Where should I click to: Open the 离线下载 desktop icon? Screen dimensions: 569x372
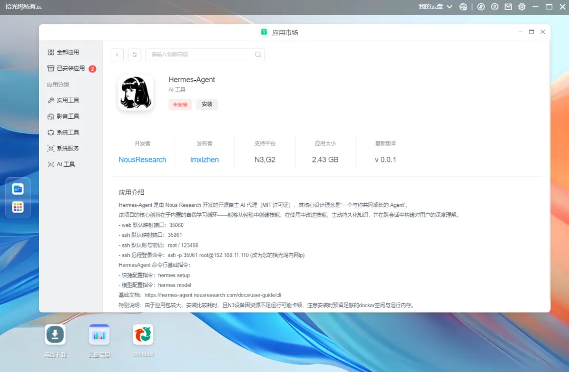(x=55, y=335)
